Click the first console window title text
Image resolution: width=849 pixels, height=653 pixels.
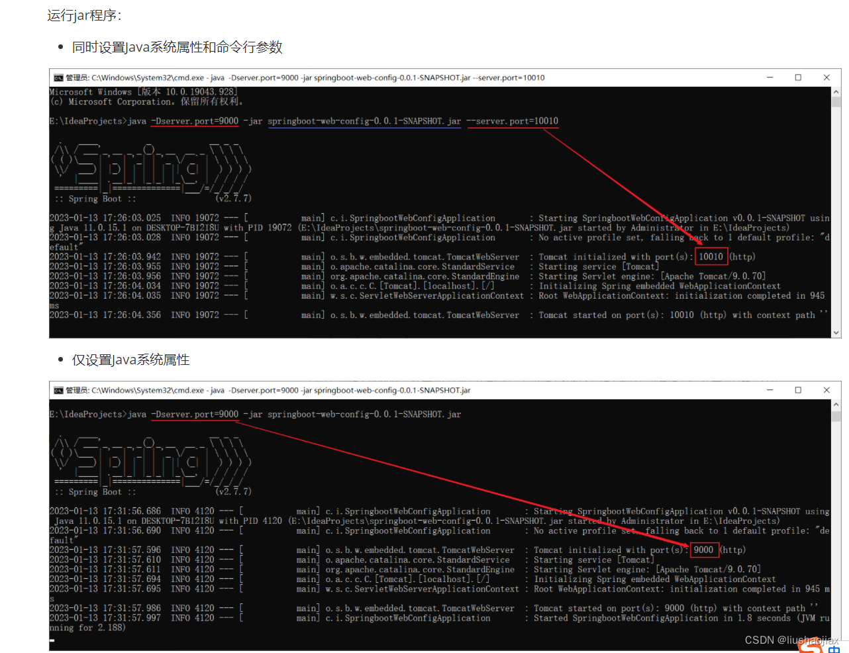coord(305,77)
